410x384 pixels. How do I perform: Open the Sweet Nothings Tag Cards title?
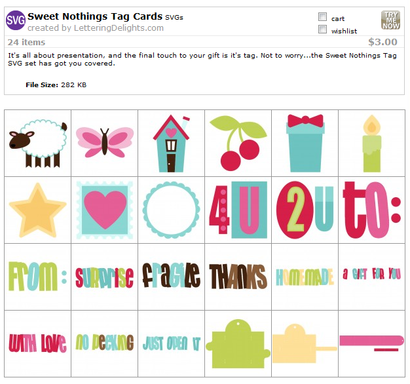[x=95, y=16]
